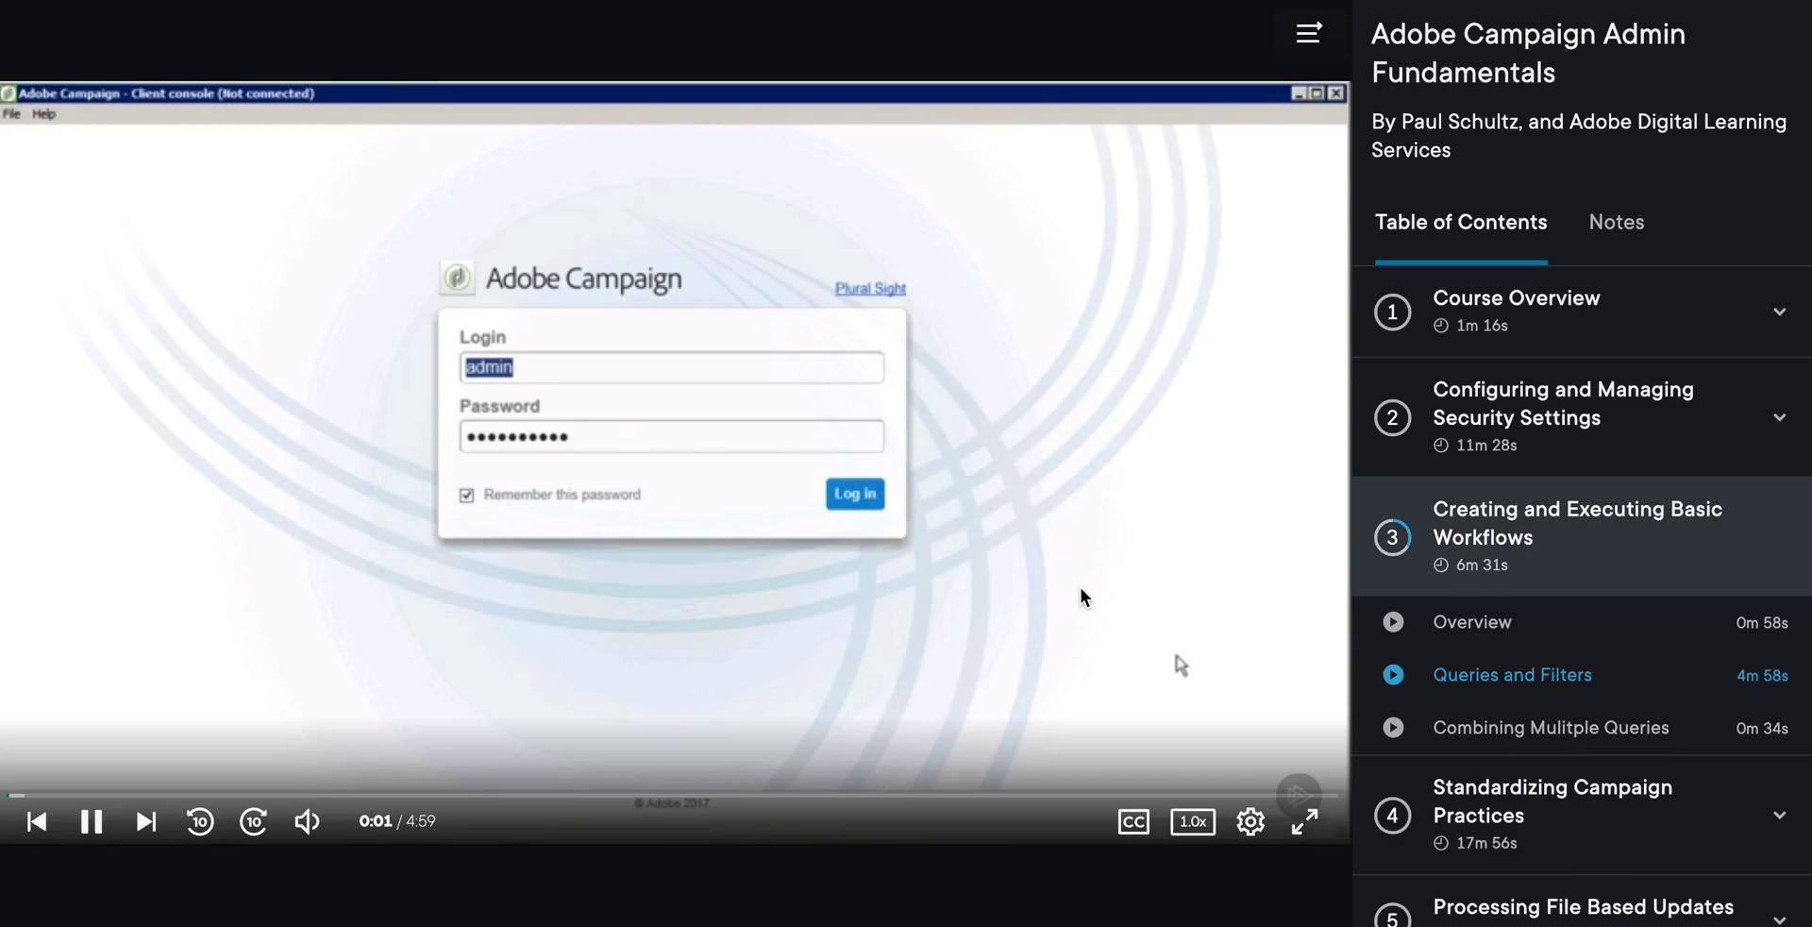Pause the video playback
Screen dimensions: 1812x927
pyautogui.click(x=92, y=822)
